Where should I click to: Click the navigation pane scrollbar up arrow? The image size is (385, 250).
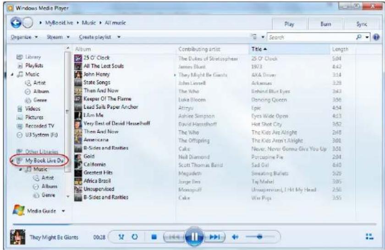click(x=68, y=48)
